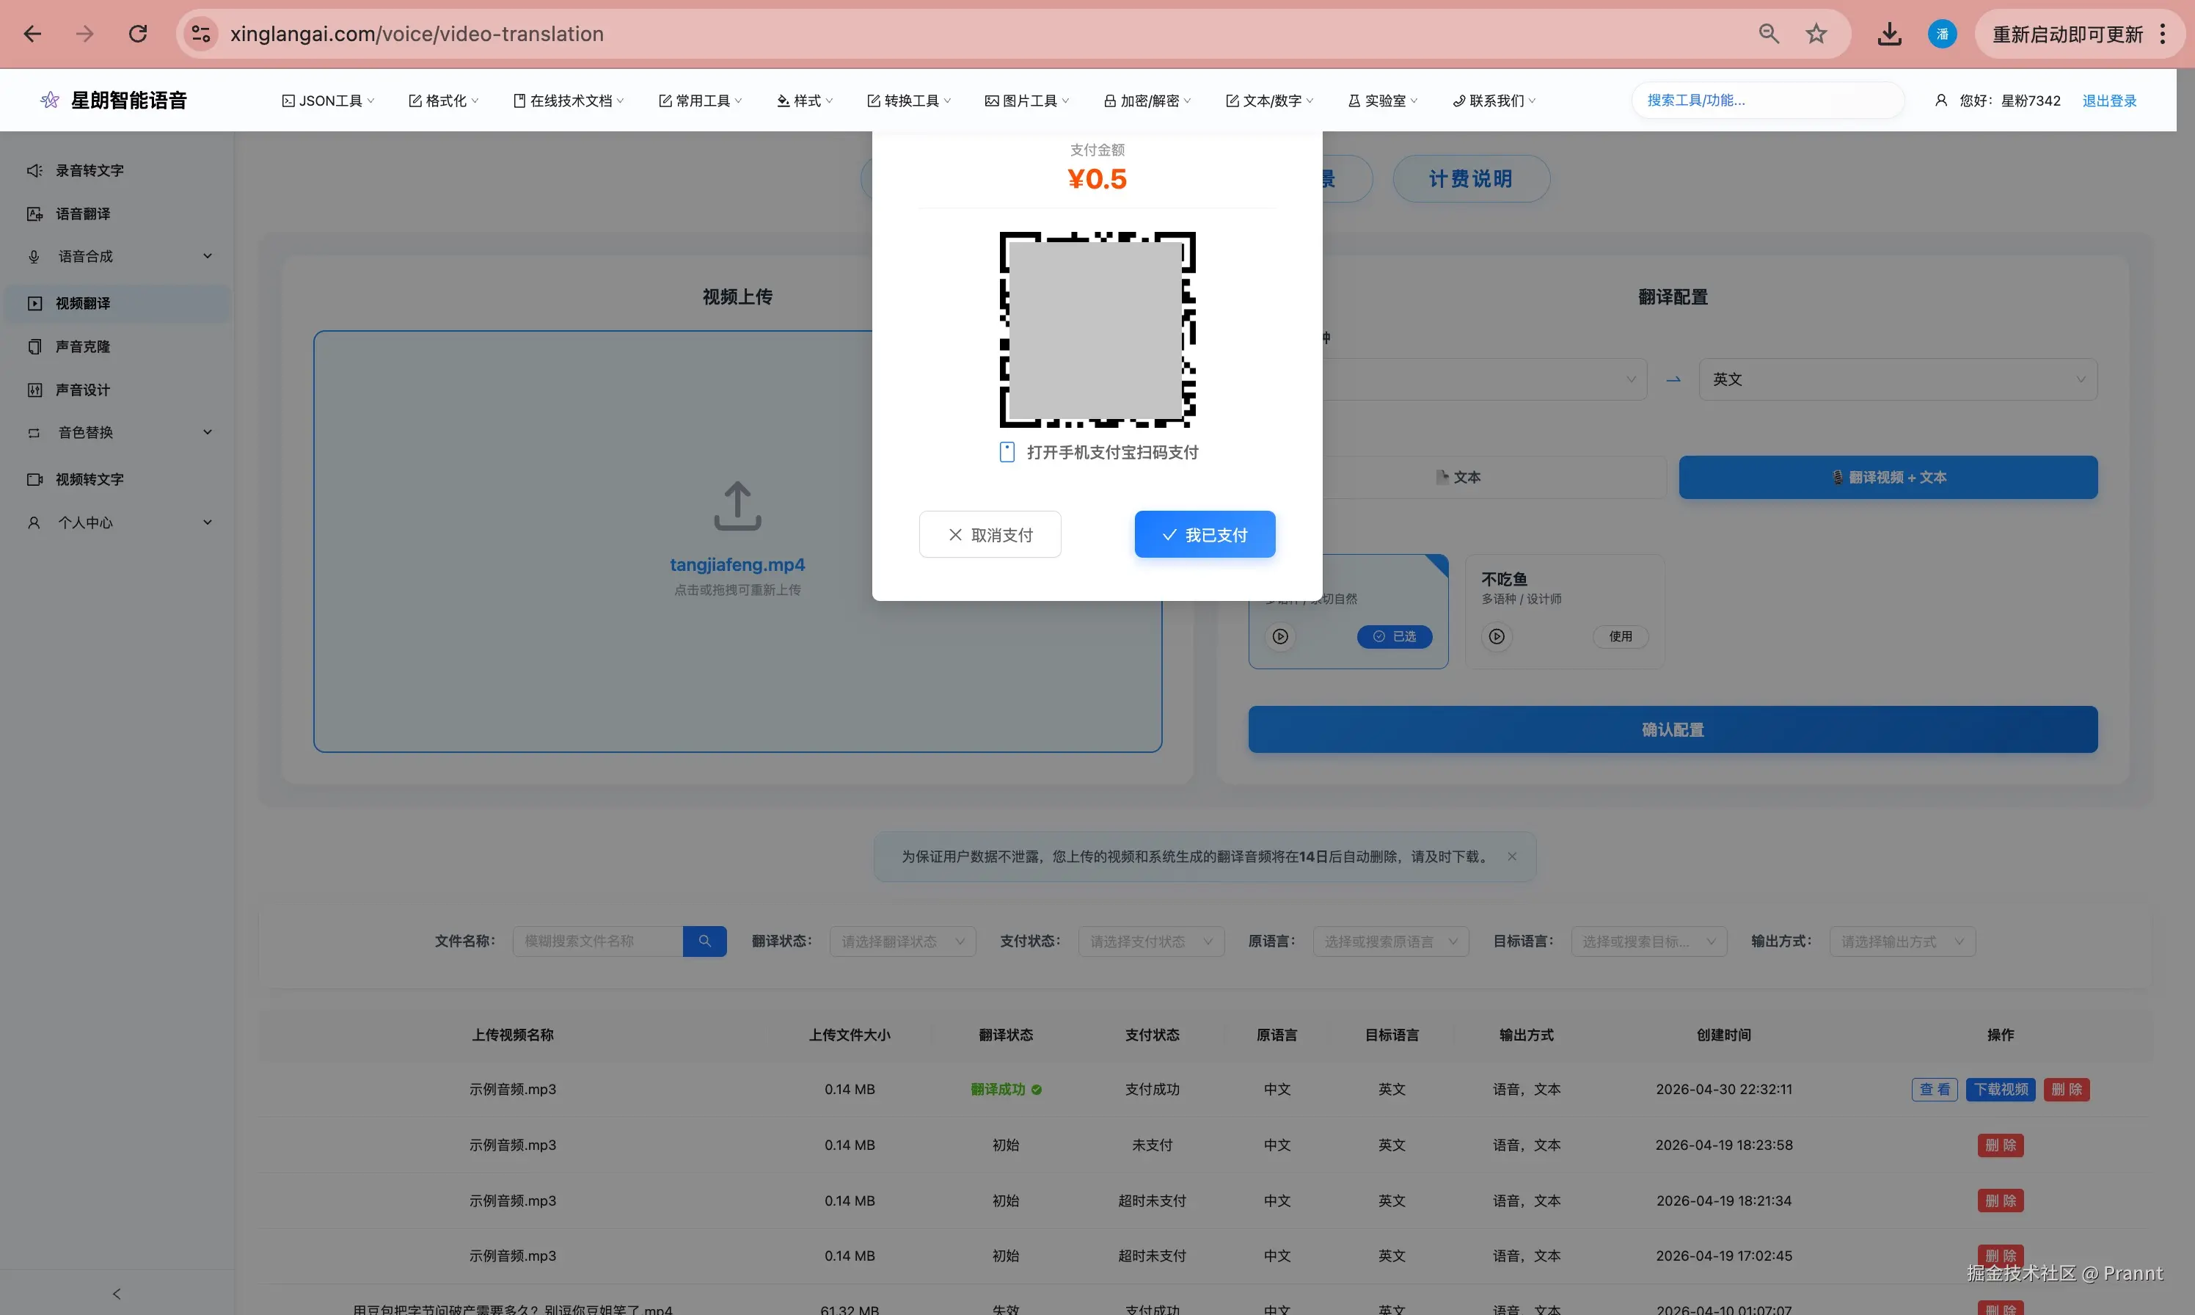Click the browser forward arrow
This screenshot has height=1315, width=2195.
point(85,34)
